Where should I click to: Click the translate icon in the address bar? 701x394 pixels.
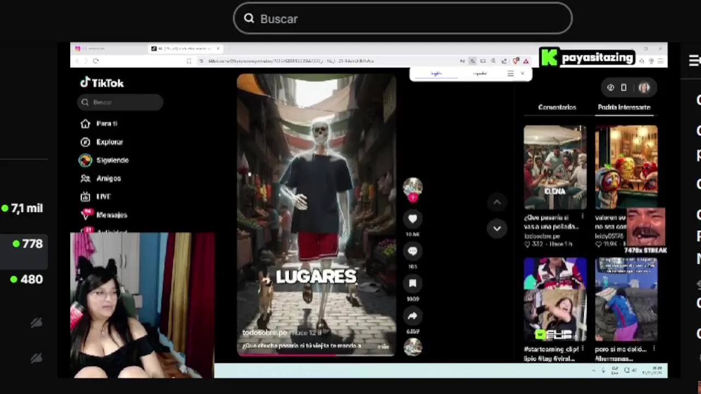[x=472, y=61]
